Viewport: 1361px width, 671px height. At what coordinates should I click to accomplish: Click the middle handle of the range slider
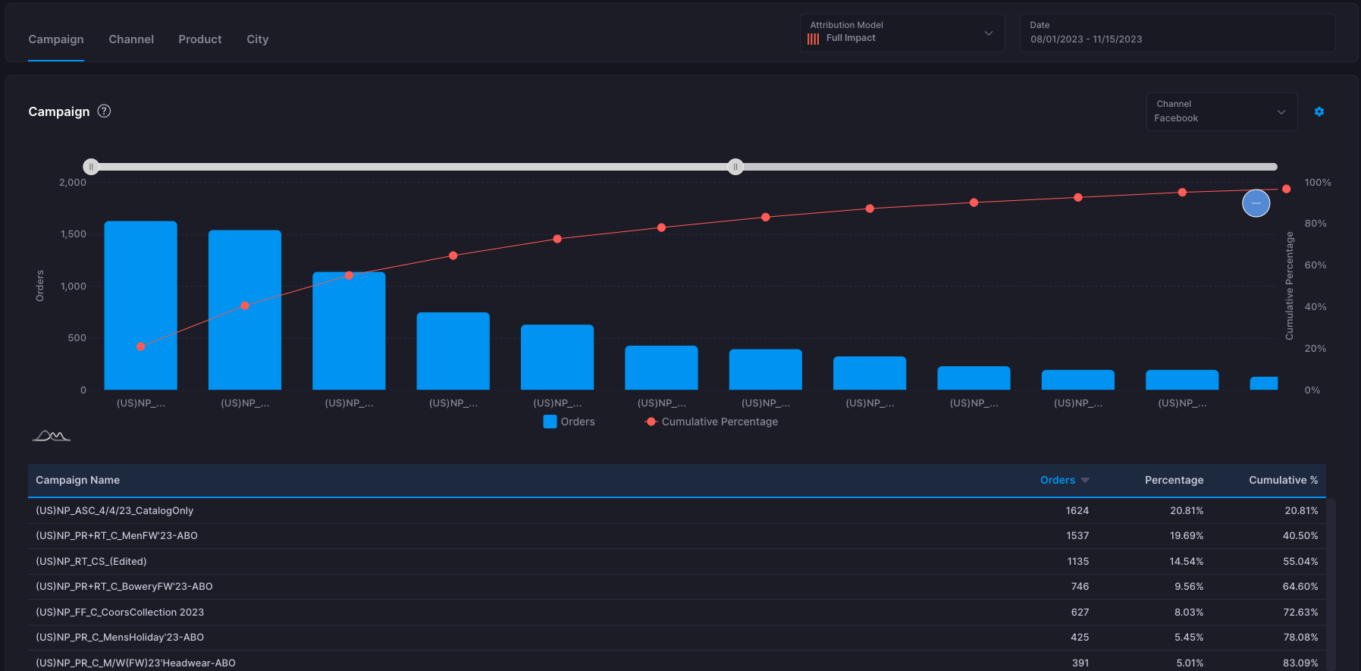(735, 167)
